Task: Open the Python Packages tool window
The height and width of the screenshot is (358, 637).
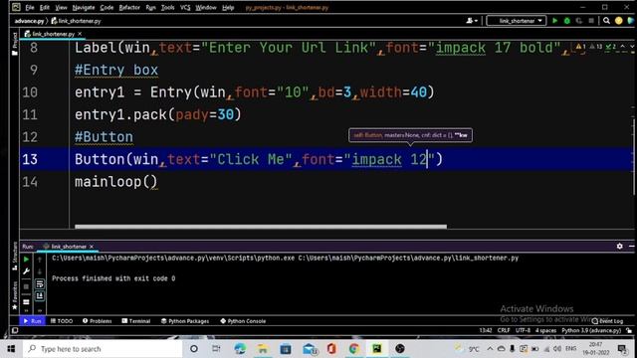Action: [x=185, y=320]
